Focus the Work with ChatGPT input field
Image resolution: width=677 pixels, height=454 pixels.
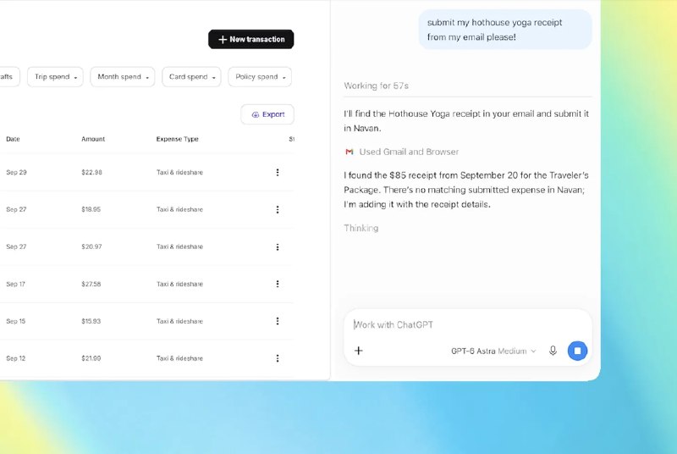(468, 325)
